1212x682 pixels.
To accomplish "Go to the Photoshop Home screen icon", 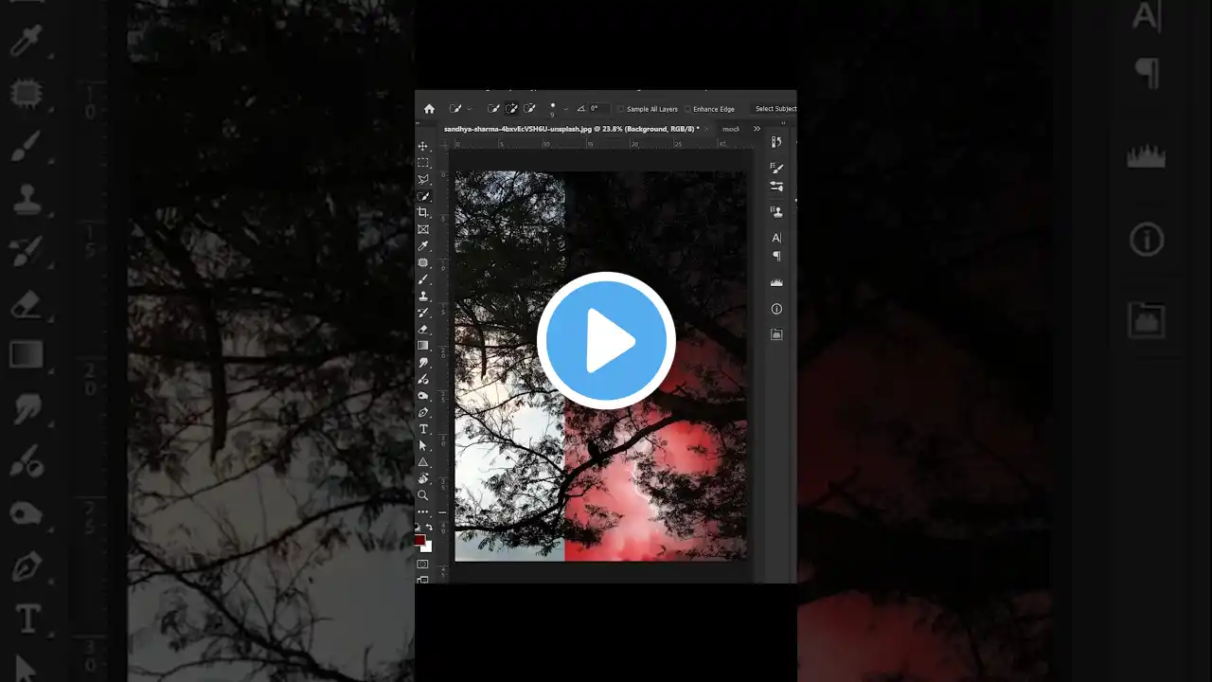I will coord(429,109).
